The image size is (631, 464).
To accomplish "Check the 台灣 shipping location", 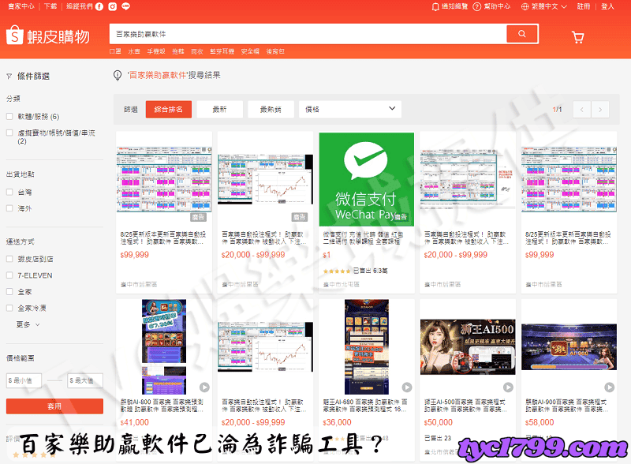I will coord(9,192).
